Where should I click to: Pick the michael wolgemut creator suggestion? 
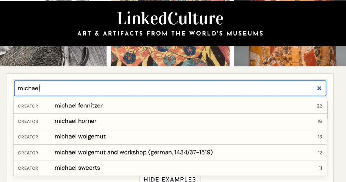click(x=170, y=137)
